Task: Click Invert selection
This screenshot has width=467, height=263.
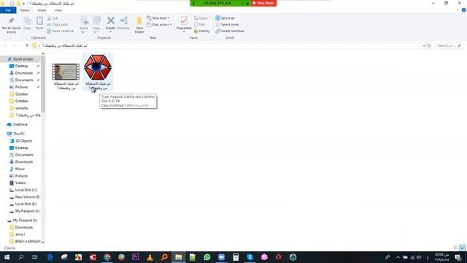Action: click(x=230, y=31)
